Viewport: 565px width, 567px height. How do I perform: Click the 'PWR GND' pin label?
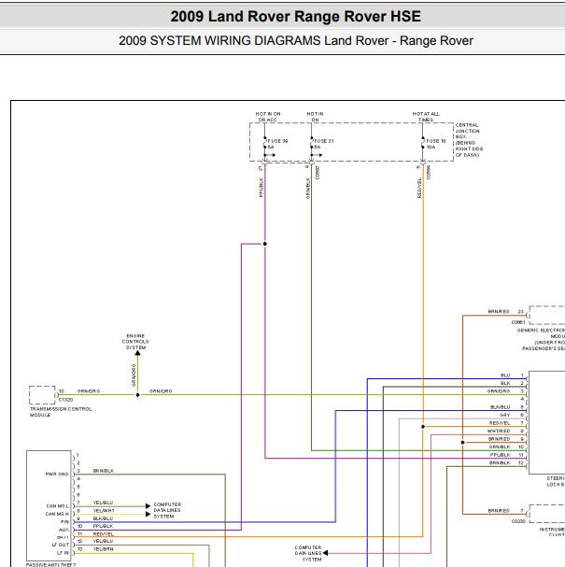(x=57, y=474)
